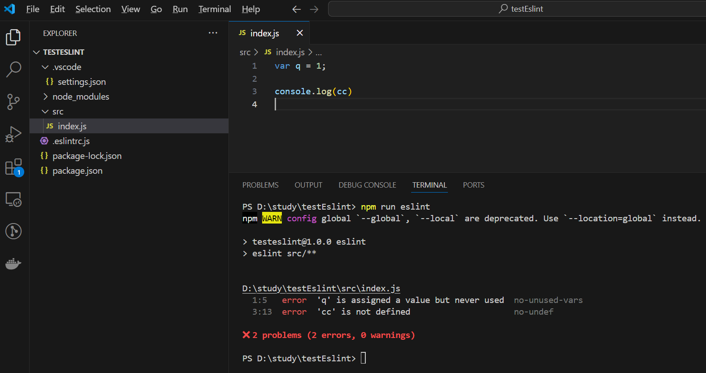The image size is (706, 373).
Task: Open the Explorer view in activity bar
Action: coord(13,37)
